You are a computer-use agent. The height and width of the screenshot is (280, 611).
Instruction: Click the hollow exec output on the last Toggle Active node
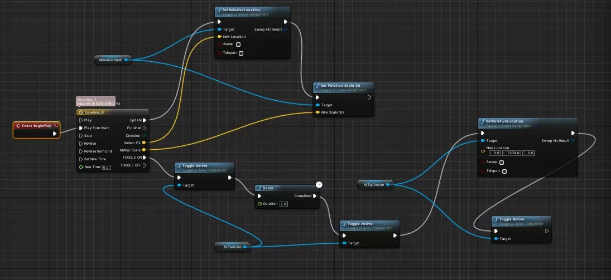[547, 231]
